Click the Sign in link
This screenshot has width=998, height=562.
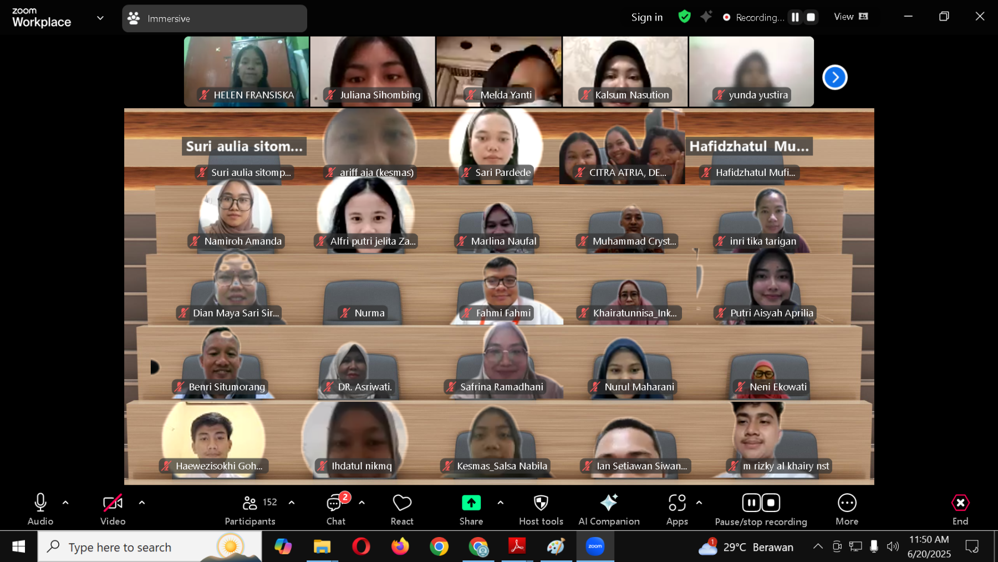(x=646, y=17)
